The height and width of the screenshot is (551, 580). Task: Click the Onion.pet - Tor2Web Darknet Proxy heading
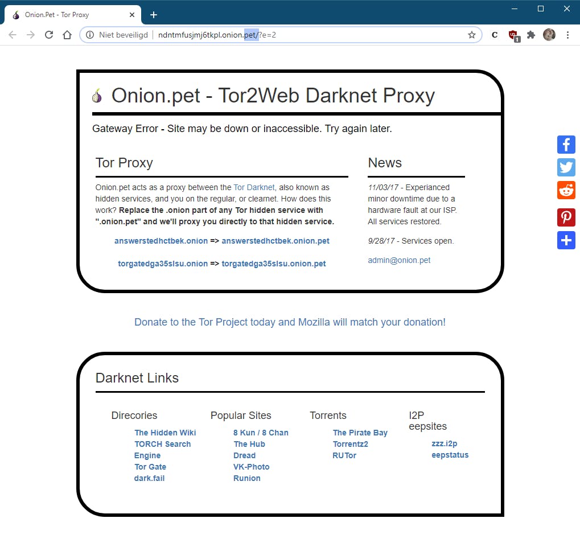click(273, 96)
